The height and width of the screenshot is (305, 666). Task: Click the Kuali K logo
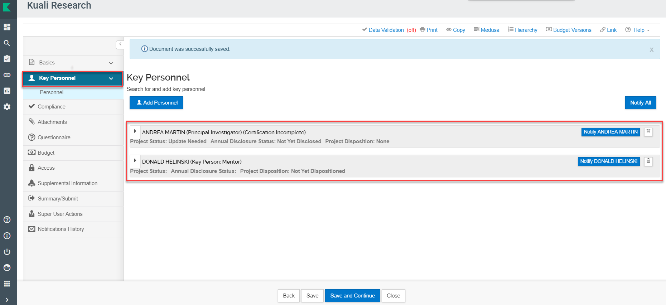[7, 7]
